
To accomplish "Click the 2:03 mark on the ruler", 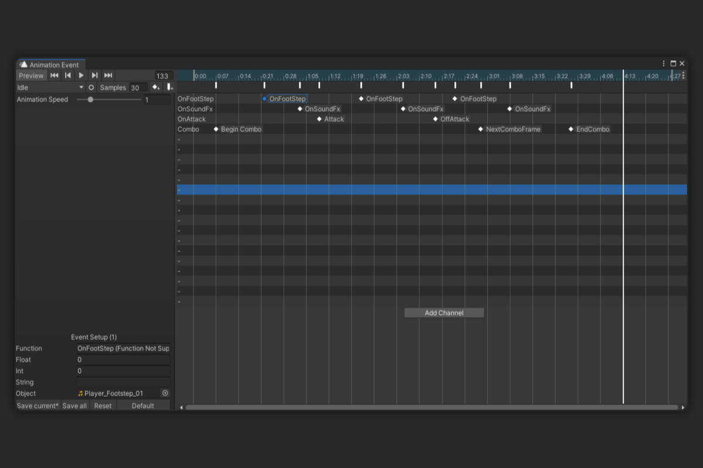I will [404, 76].
